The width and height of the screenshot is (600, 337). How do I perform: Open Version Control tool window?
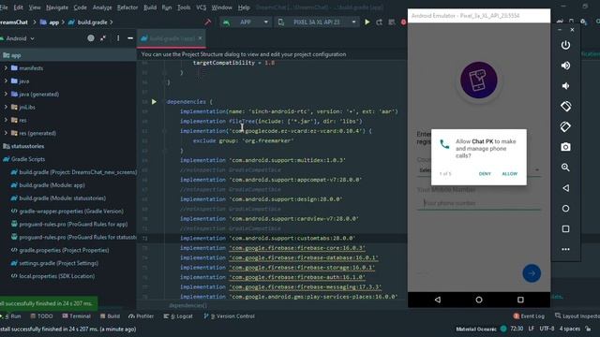pos(229,316)
